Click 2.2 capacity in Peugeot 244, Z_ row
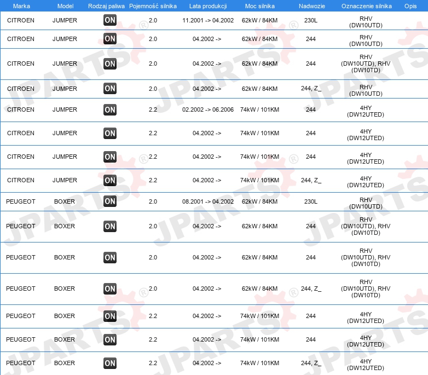 [153, 363]
